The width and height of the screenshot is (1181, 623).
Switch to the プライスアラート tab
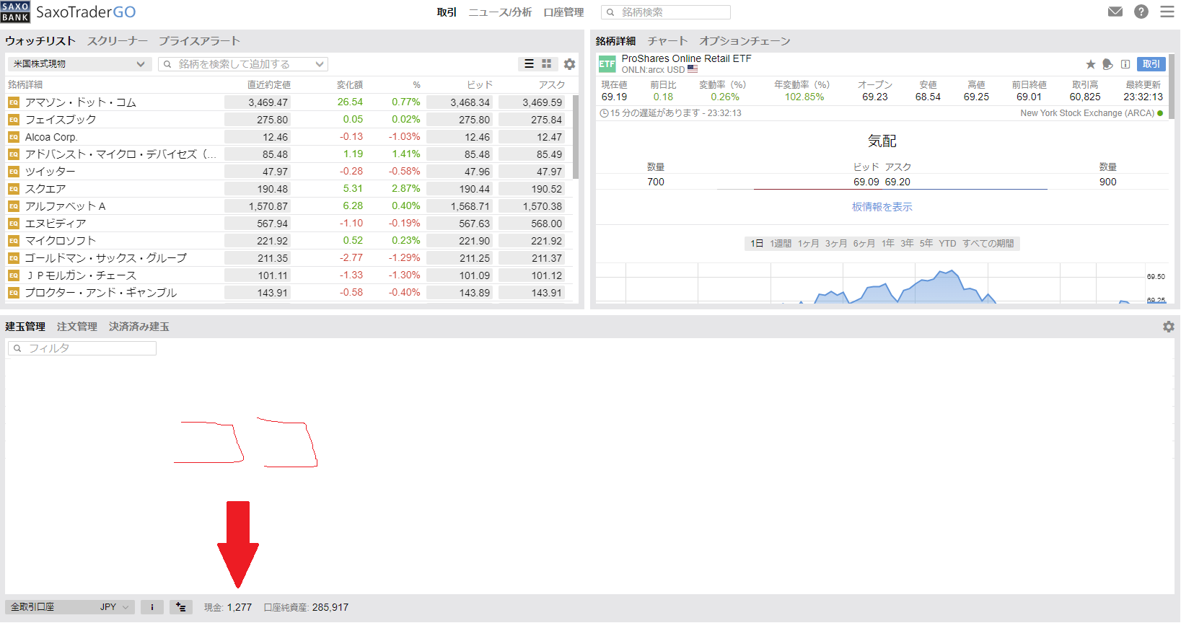[x=199, y=41]
